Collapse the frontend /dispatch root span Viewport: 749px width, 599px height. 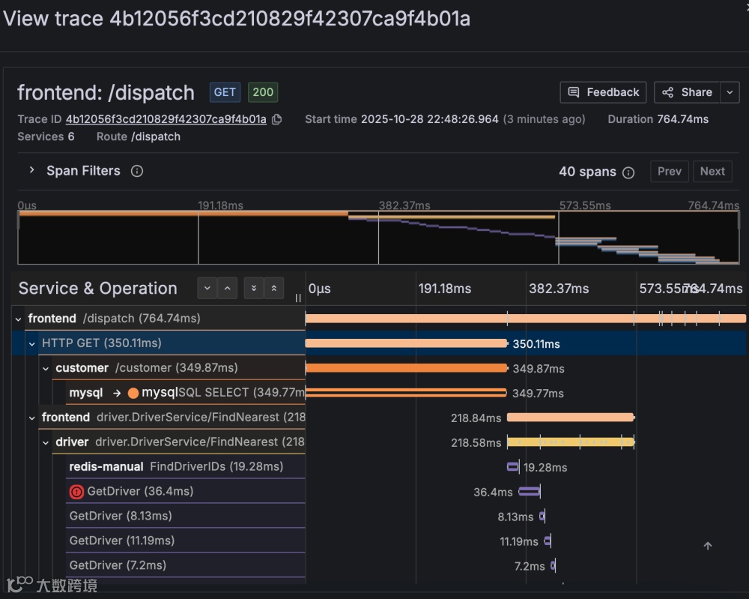click(x=19, y=319)
